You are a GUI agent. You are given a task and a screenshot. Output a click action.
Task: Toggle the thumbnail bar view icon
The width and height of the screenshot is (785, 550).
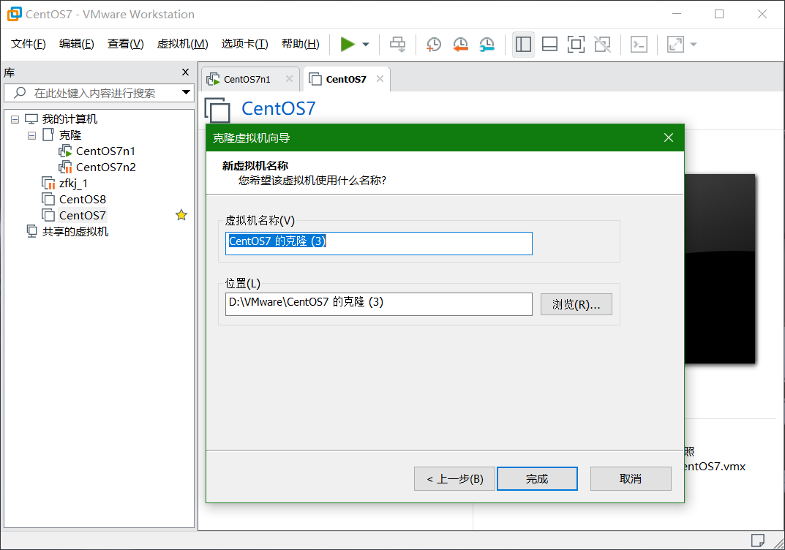coord(549,44)
